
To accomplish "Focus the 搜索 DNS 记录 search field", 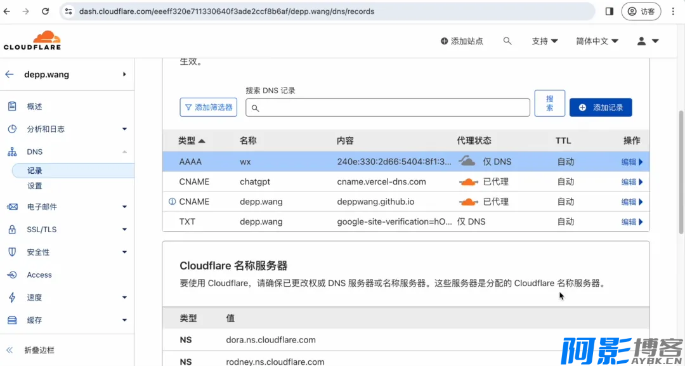I will 388,107.
